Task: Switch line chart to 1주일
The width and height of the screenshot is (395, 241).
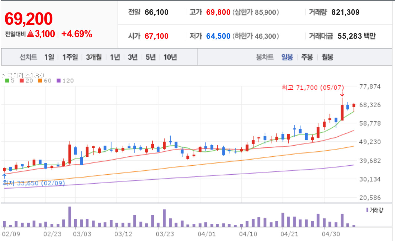Action: (70, 57)
